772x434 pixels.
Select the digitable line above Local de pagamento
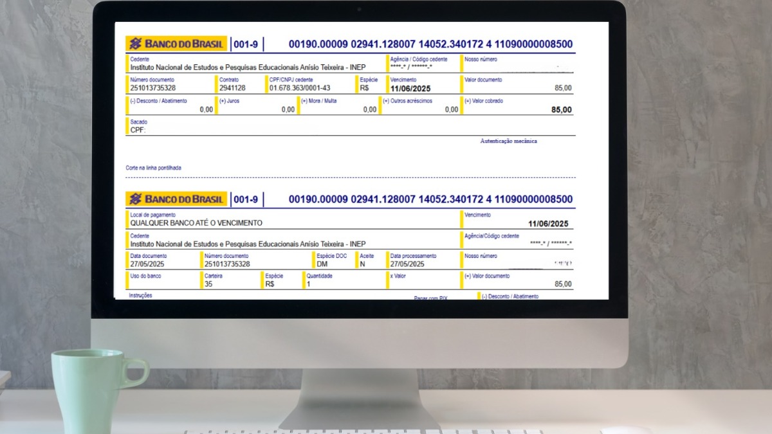(430, 199)
